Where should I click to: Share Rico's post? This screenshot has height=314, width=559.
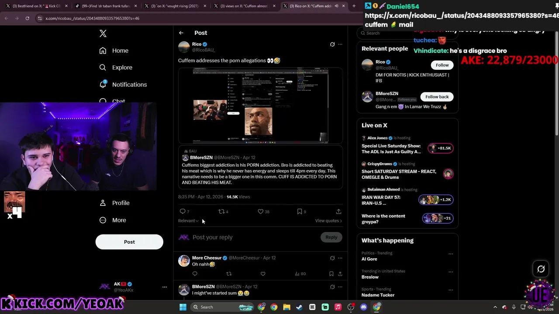pyautogui.click(x=338, y=212)
